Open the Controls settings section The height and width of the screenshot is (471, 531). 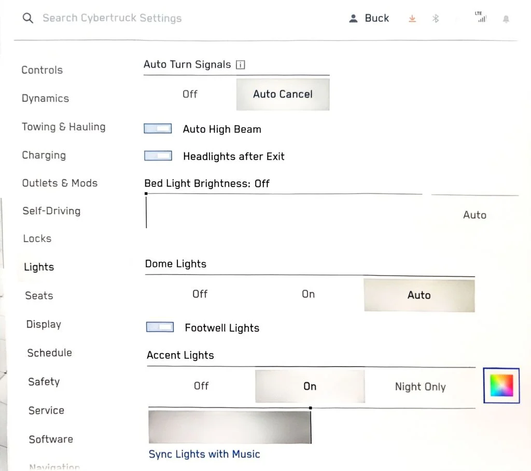(42, 70)
